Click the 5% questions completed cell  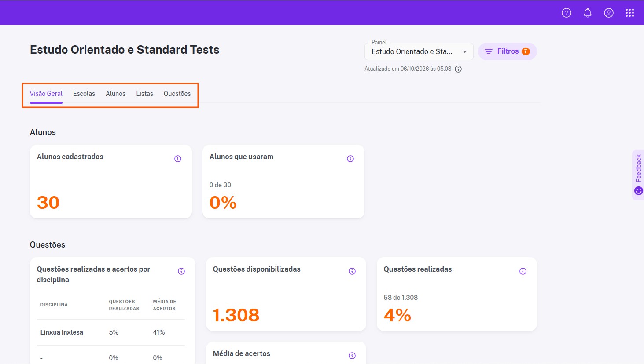[x=114, y=332]
